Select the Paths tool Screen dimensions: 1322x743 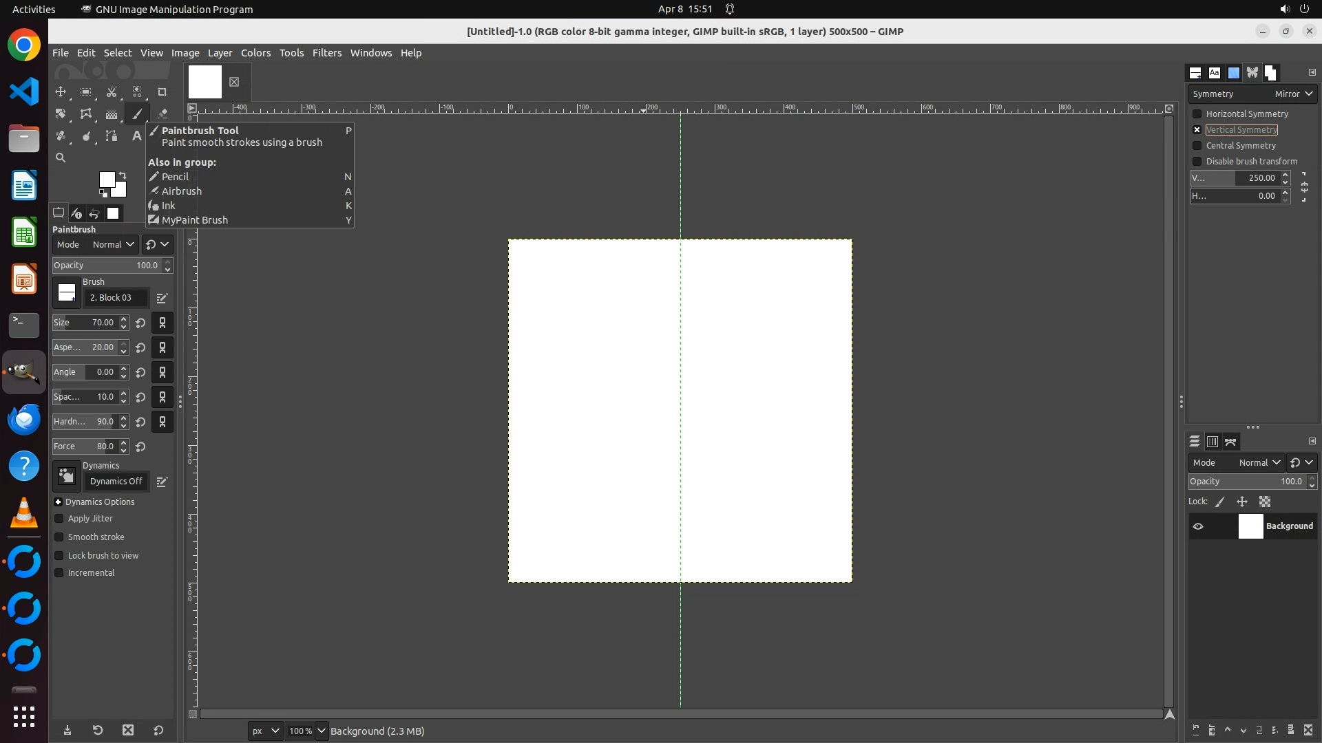point(112,136)
